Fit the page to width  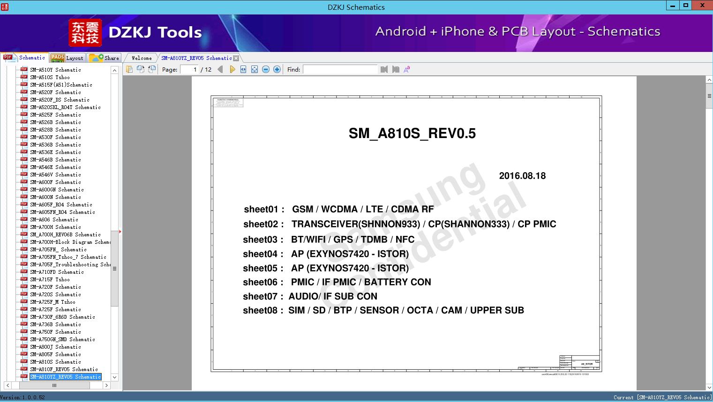[243, 69]
